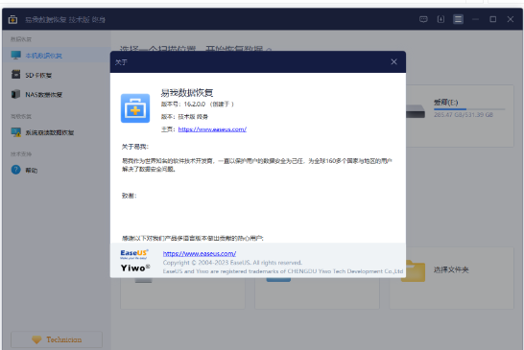524x350 pixels.
Task: Click the app logo icon in the title bar
Action: coord(12,20)
